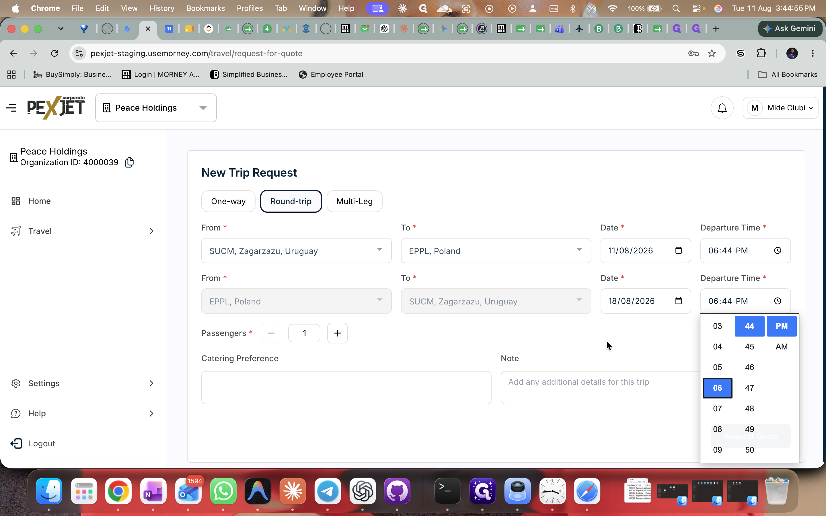Click the Catering Preference field

tap(346, 388)
